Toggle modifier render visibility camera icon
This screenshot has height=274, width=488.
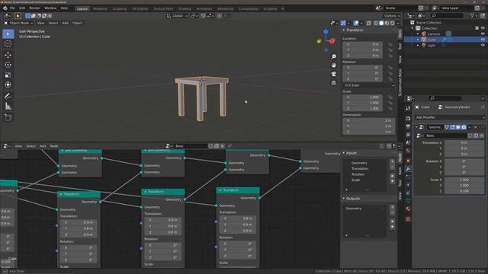464,127
